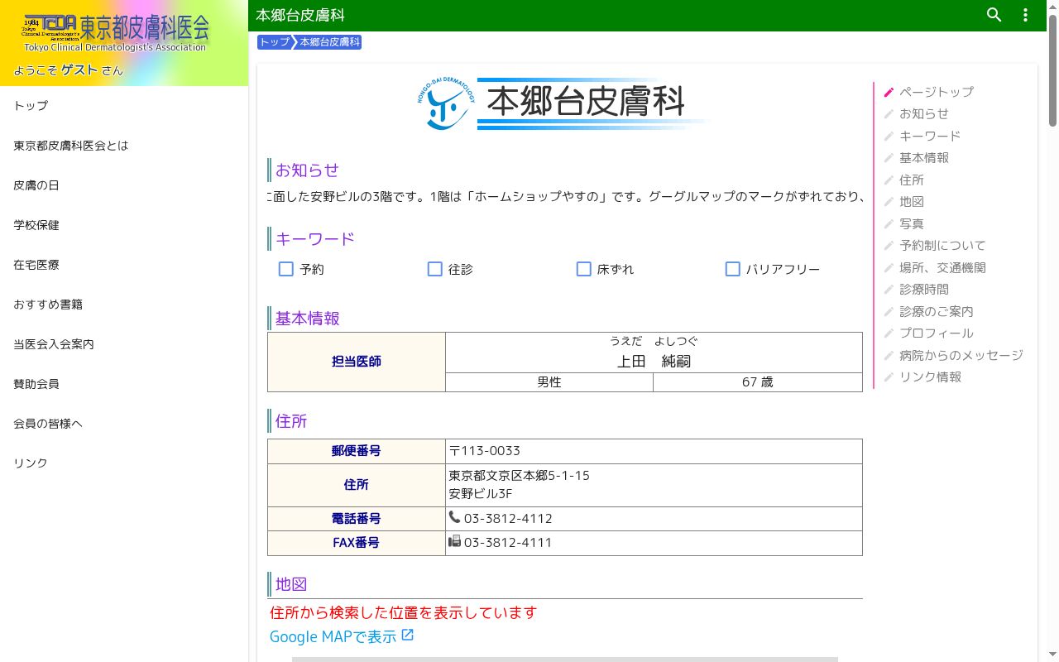Screen dimensions: 1059x662
Task: Jump to プロフィール in page contents
Action: 936,333
